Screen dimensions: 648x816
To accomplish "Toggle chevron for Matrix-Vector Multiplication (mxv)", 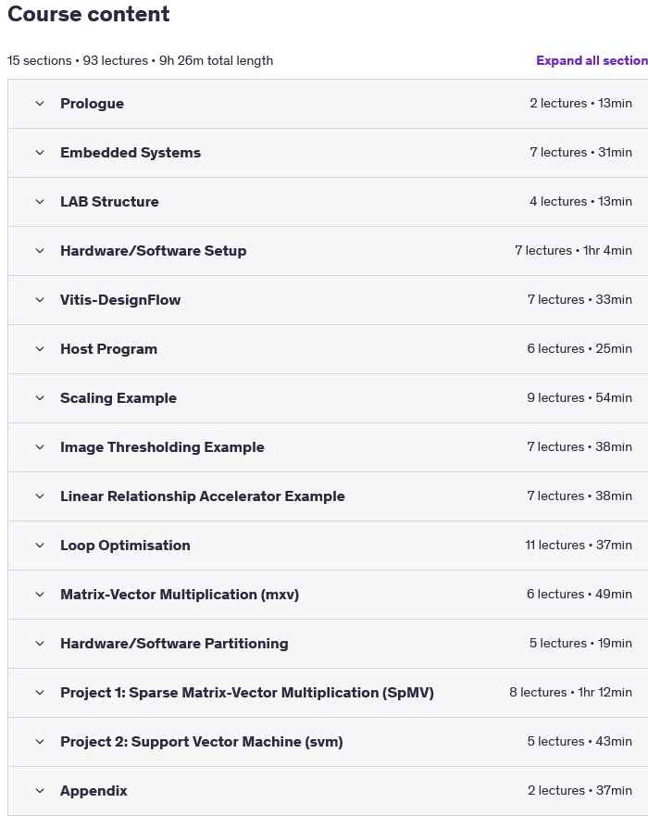I will (40, 595).
